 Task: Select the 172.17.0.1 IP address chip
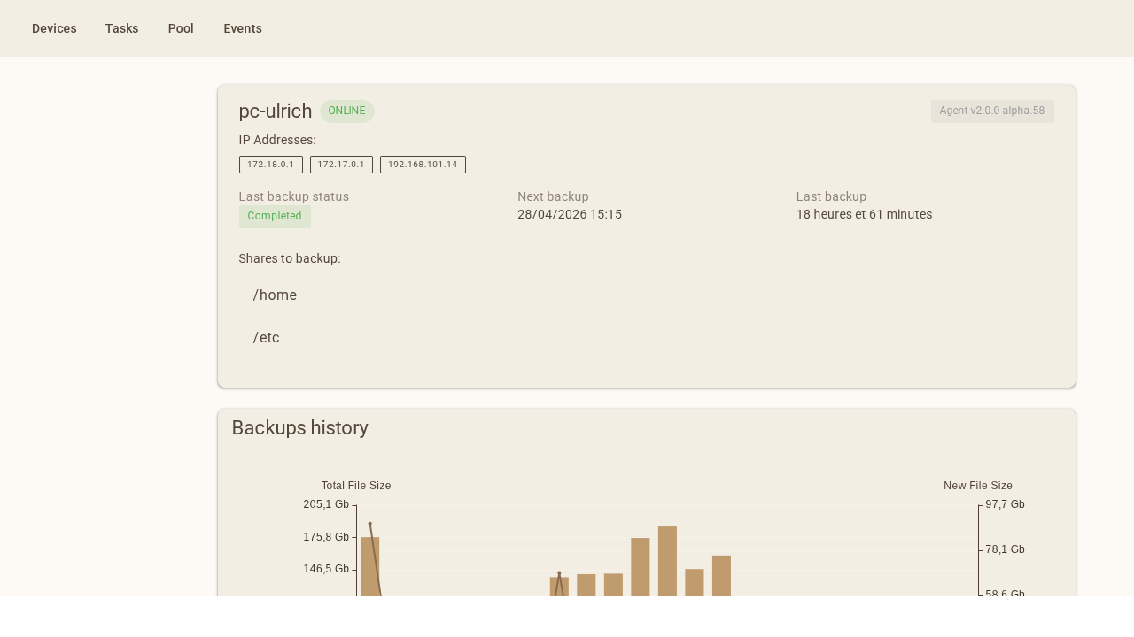point(341,165)
